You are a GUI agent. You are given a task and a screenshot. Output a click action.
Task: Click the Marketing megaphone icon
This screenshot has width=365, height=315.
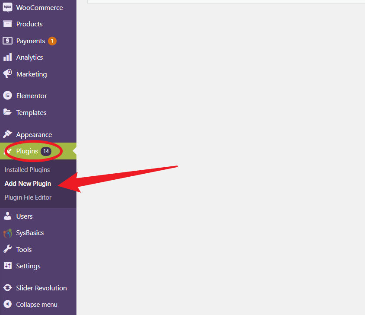point(7,73)
